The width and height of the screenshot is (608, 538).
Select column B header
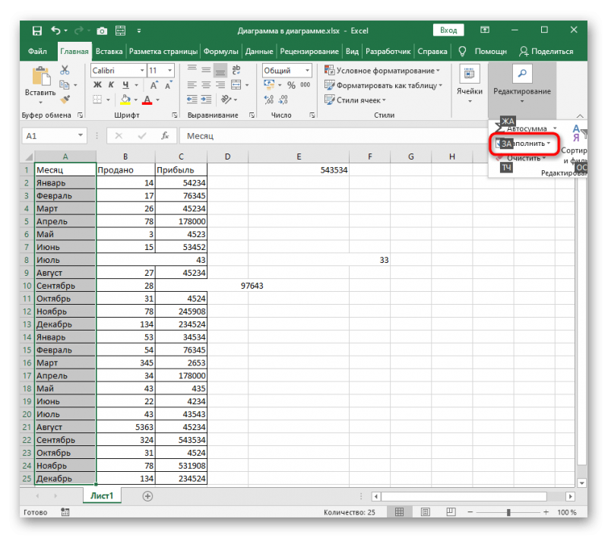(x=125, y=157)
